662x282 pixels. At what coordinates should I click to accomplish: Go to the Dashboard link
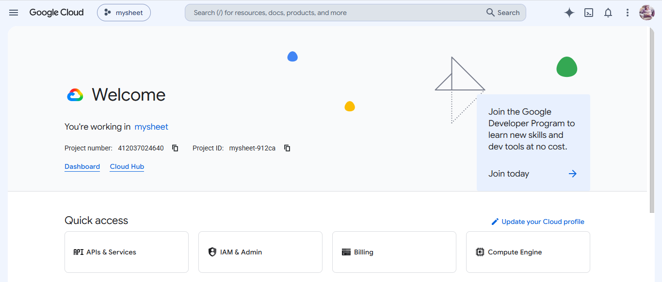tap(82, 166)
